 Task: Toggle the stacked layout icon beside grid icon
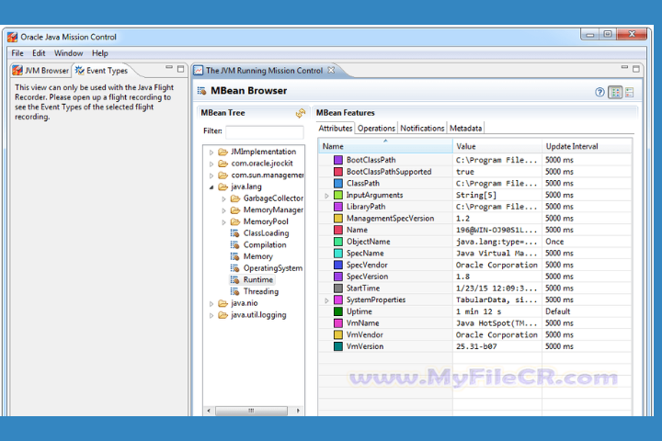click(x=630, y=92)
